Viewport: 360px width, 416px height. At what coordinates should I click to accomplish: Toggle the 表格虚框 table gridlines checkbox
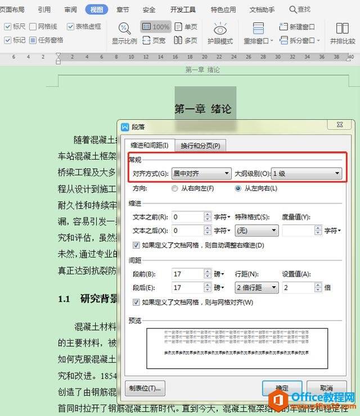coord(70,26)
